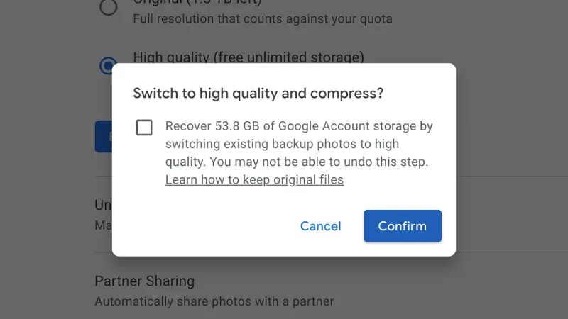Open Learn how to keep original files
568x319 pixels.
pos(254,180)
